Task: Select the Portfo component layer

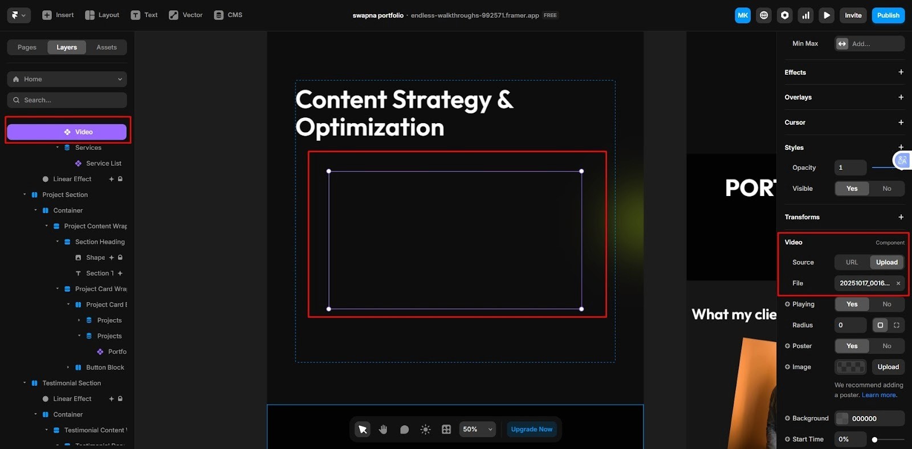Action: click(112, 352)
